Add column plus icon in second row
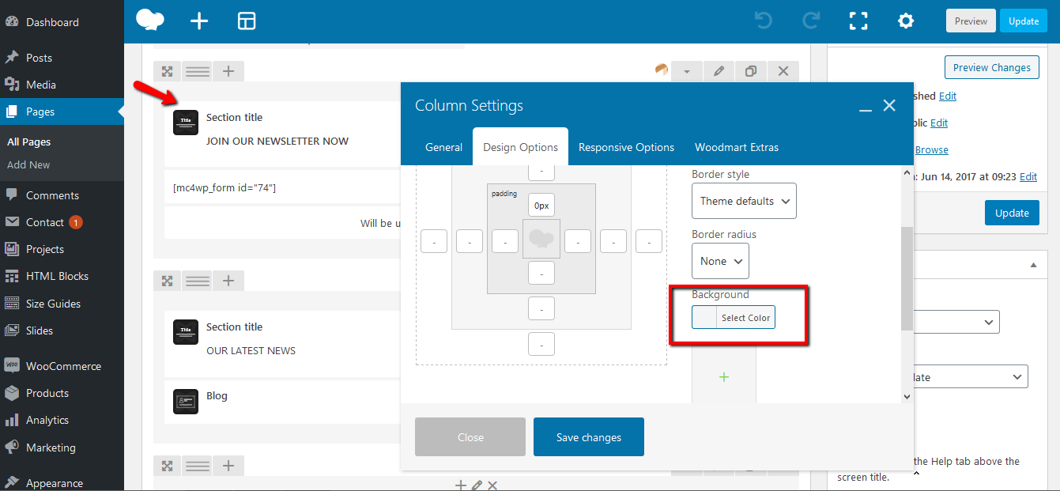The image size is (1060, 491). point(228,281)
